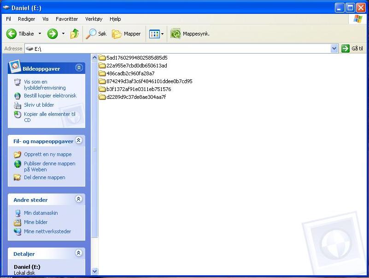
Task: Open the Vis menu
Action: point(46,19)
